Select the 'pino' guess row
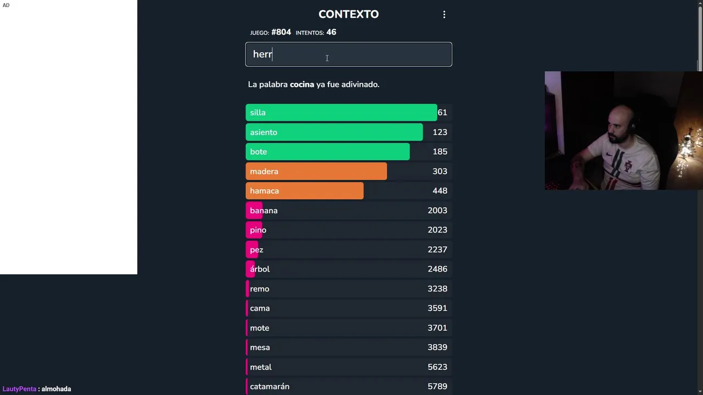This screenshot has height=395, width=703. 348,230
